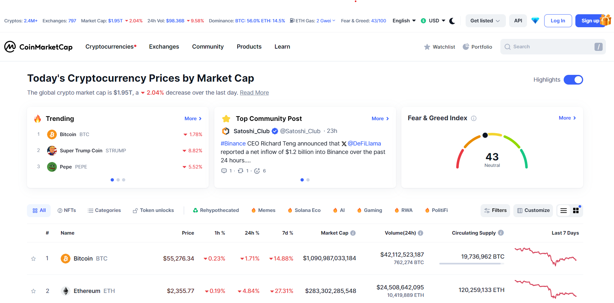The height and width of the screenshot is (303, 614).
Task: Click the Log In button
Action: pyautogui.click(x=558, y=21)
